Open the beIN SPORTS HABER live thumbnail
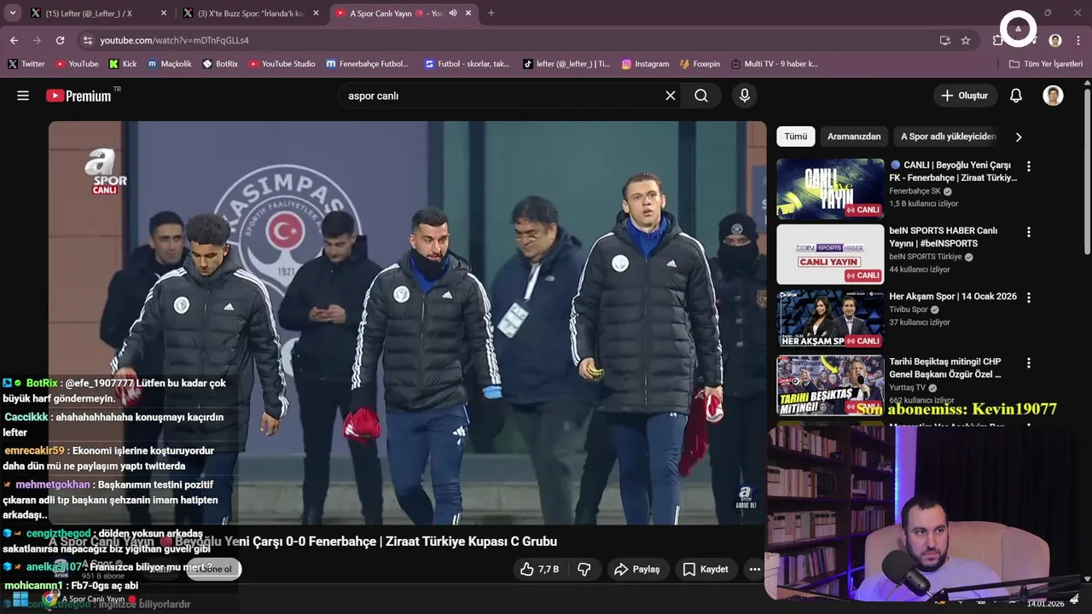Image resolution: width=1092 pixels, height=614 pixels. 830,254
